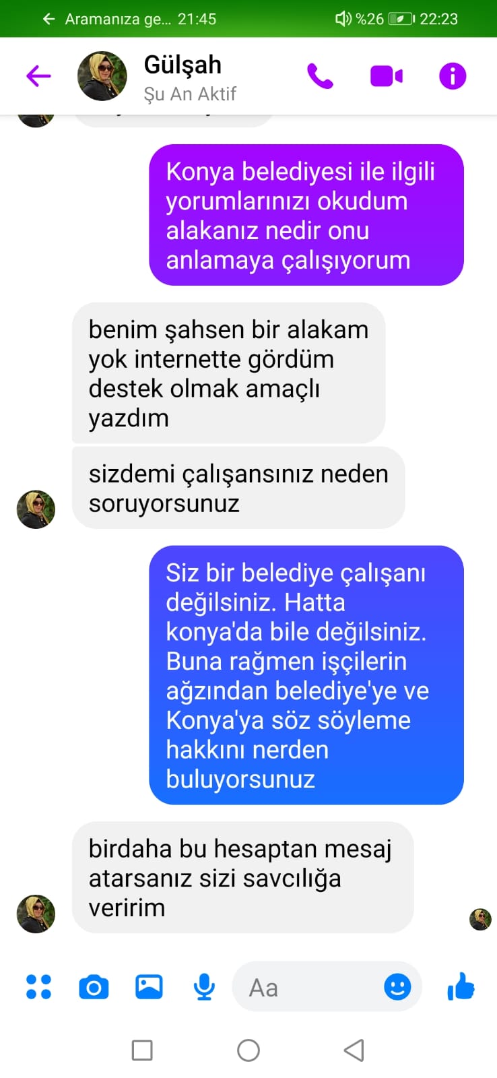Open the photo gallery icon
497x1078 pixels.
coord(149,986)
